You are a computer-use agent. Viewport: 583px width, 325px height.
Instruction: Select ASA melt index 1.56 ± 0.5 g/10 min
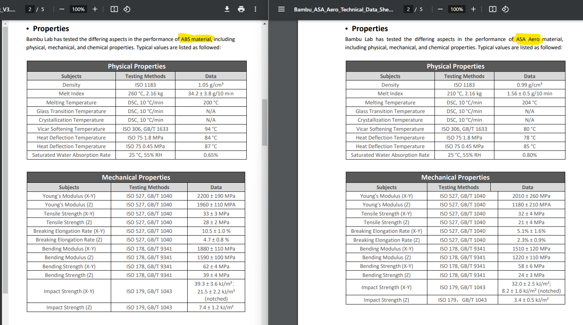tap(529, 93)
